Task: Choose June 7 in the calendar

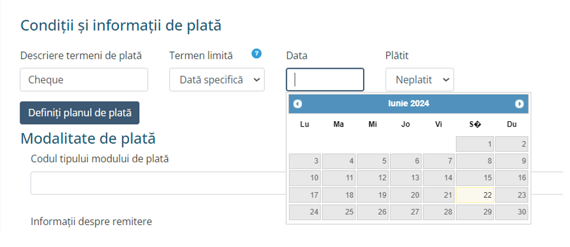Action: click(x=438, y=161)
